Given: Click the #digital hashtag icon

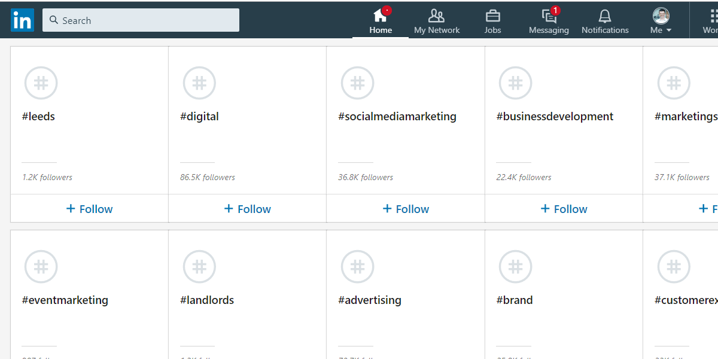Looking at the screenshot, I should coord(199,83).
